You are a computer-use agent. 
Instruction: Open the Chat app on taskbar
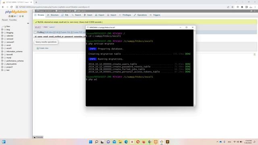[108, 142]
